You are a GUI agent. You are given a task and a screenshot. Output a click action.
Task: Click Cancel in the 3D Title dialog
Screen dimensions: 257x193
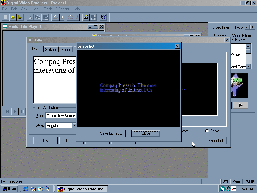click(x=68, y=141)
